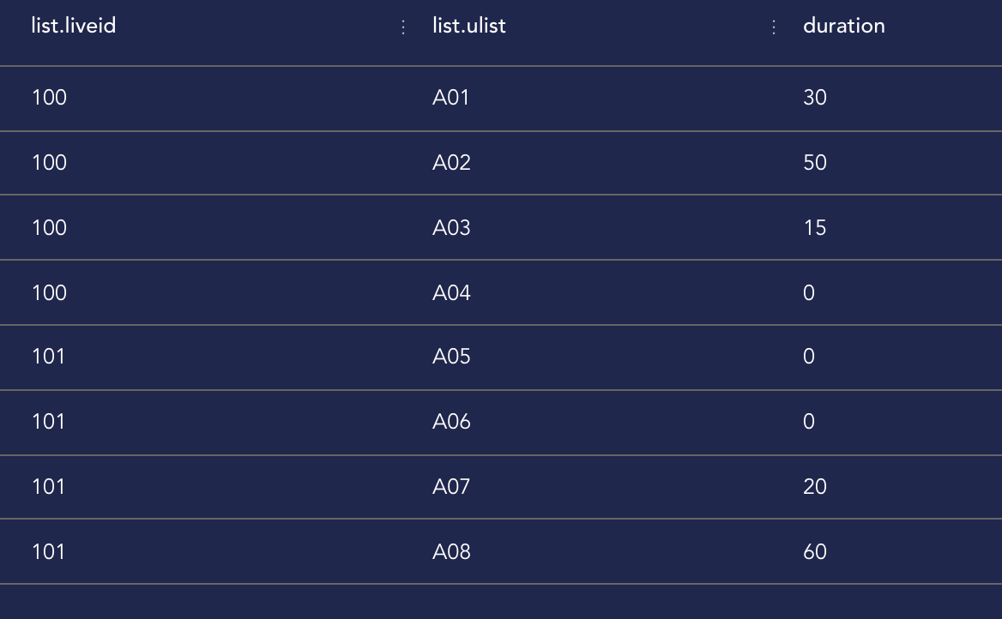Image resolution: width=1002 pixels, height=619 pixels.
Task: Open the list.ulist column menu icon
Action: (x=774, y=27)
